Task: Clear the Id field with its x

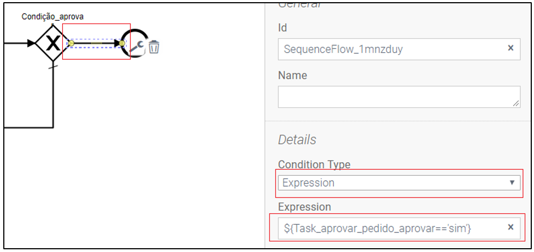Action: 511,48
